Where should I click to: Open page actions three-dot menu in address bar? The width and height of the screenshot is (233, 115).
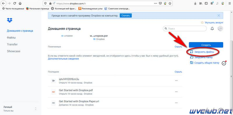point(156,3)
